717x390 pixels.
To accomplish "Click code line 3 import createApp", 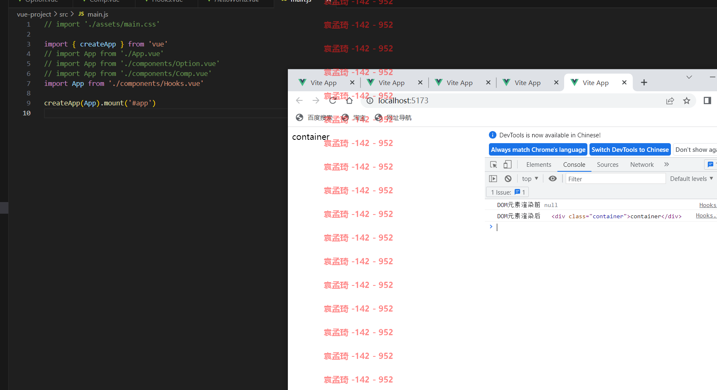I will [x=106, y=44].
